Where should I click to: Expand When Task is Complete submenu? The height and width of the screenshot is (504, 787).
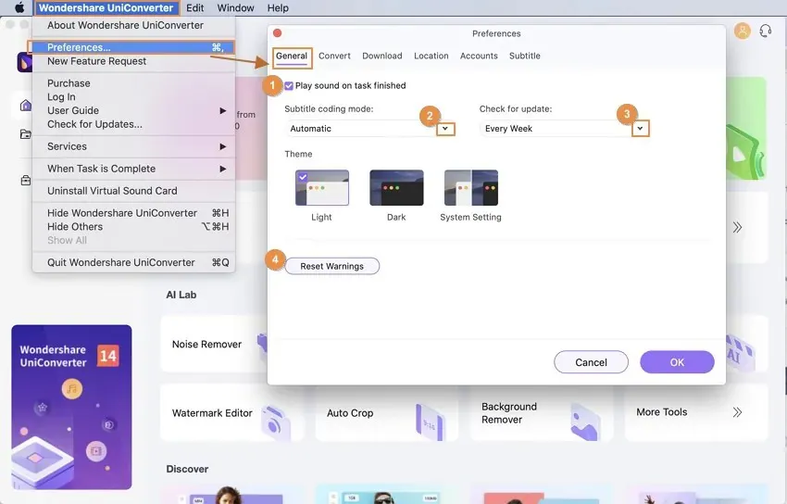pos(133,169)
